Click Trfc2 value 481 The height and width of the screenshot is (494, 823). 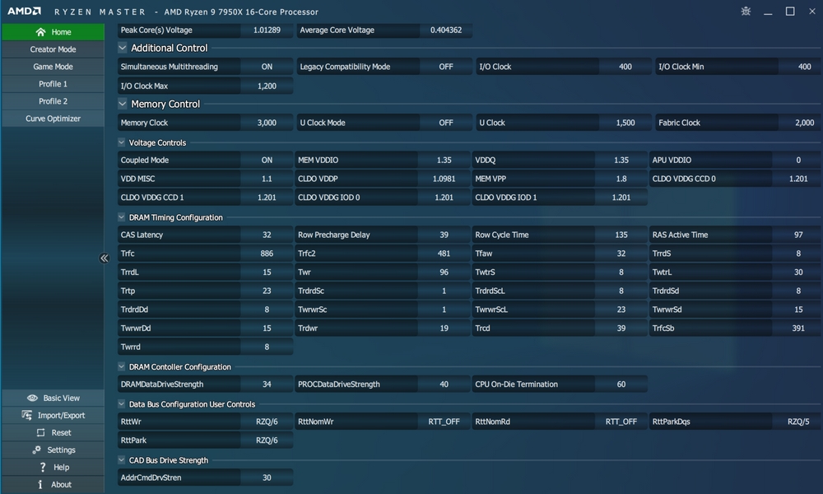click(444, 254)
